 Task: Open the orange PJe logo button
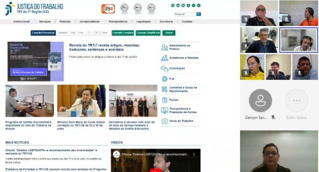tap(108, 9)
